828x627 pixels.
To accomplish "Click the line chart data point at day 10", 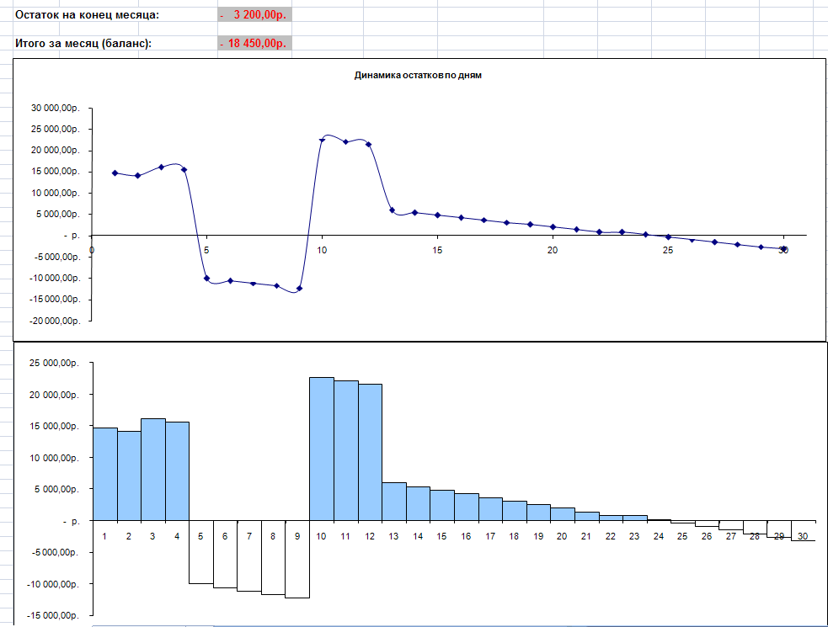I will 322,140.
